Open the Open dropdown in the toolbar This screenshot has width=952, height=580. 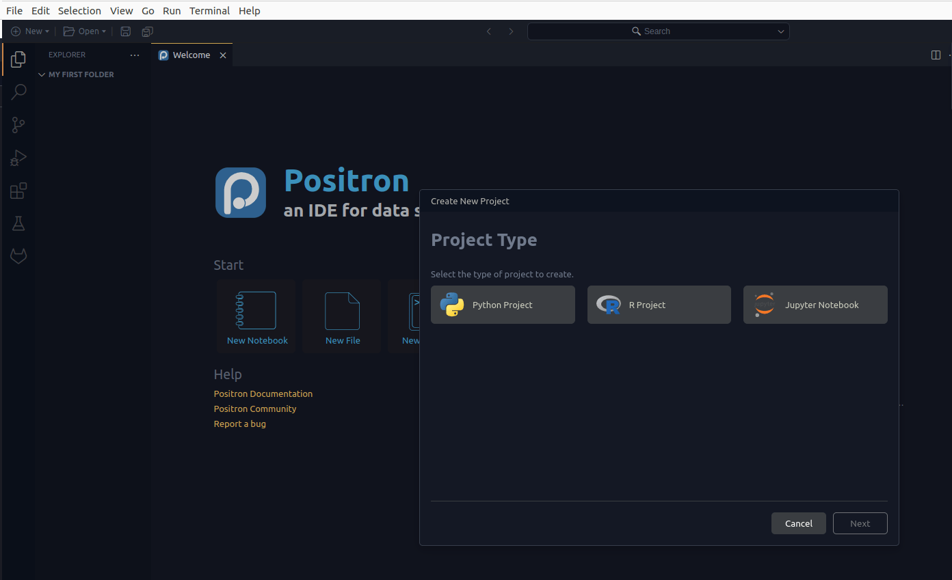pyautogui.click(x=84, y=31)
